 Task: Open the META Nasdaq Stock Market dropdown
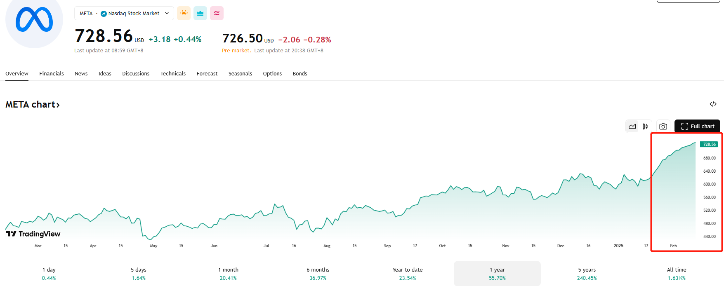click(124, 13)
